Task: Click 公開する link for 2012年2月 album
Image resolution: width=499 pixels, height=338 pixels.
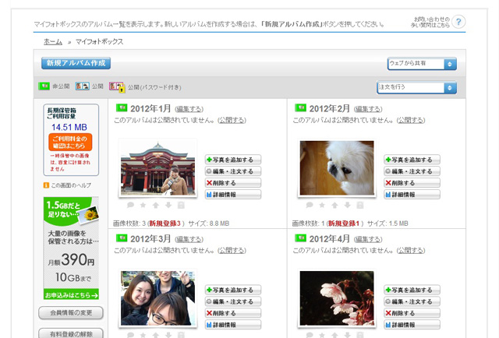Action: [410, 121]
